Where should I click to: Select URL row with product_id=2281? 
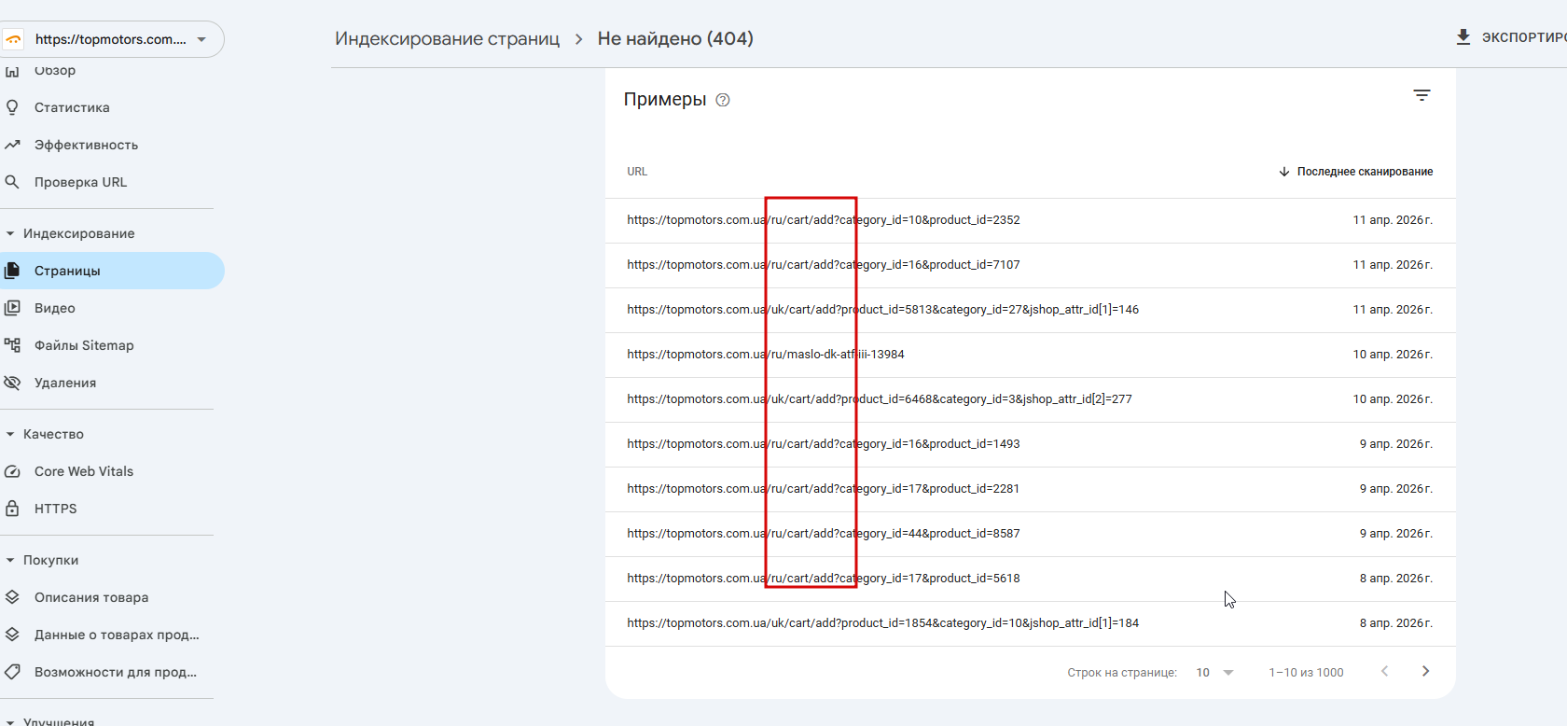[x=1030, y=489]
